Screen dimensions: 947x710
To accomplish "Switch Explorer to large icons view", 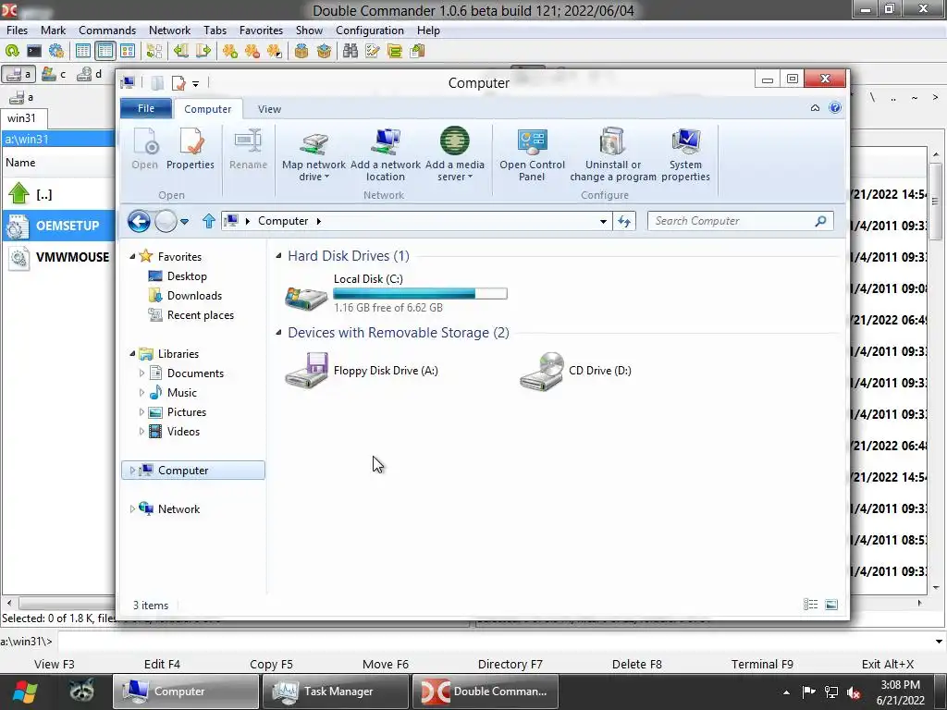I will [831, 605].
